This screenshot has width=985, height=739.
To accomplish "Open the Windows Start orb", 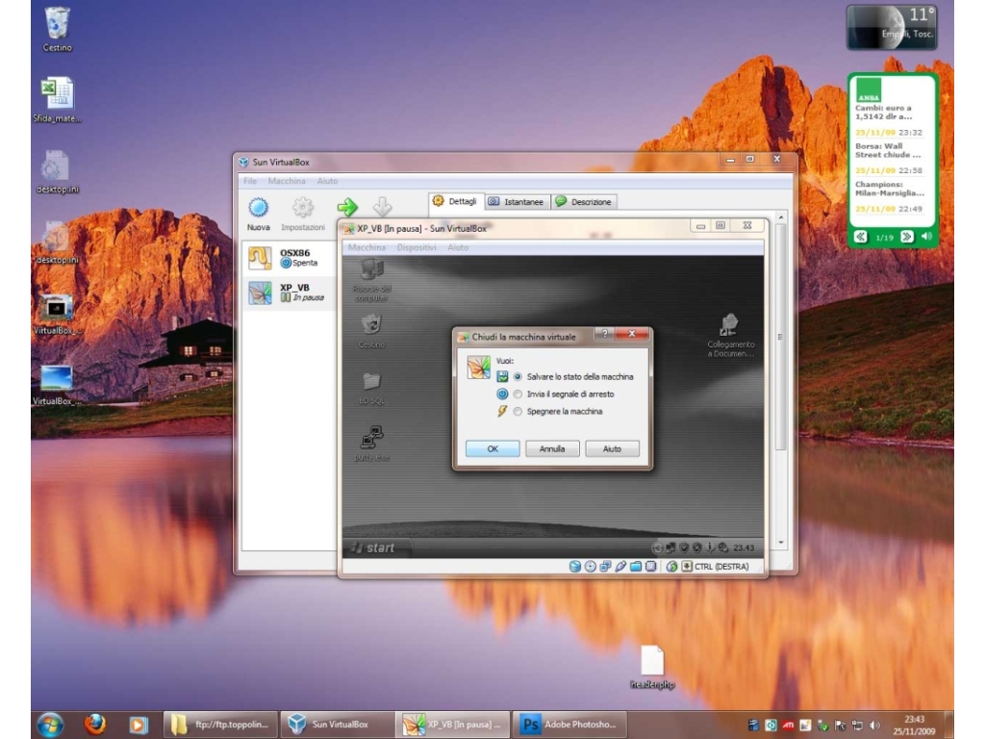I will (50, 725).
